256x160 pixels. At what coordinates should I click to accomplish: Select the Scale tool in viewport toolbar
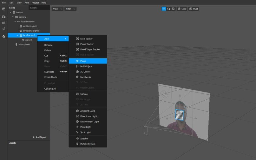173,9
